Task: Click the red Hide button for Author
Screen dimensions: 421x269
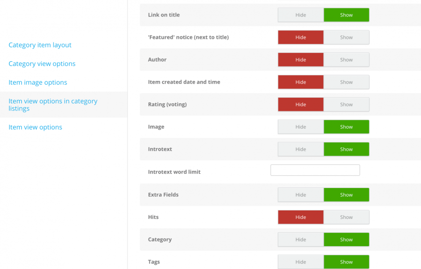Action: click(x=301, y=59)
